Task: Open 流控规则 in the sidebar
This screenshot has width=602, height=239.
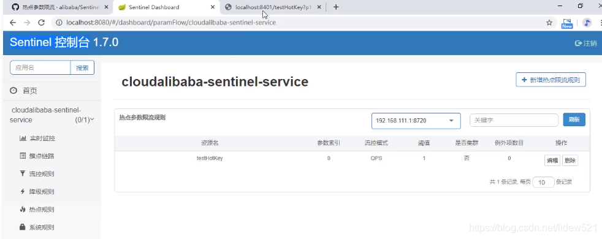Action: (37, 174)
